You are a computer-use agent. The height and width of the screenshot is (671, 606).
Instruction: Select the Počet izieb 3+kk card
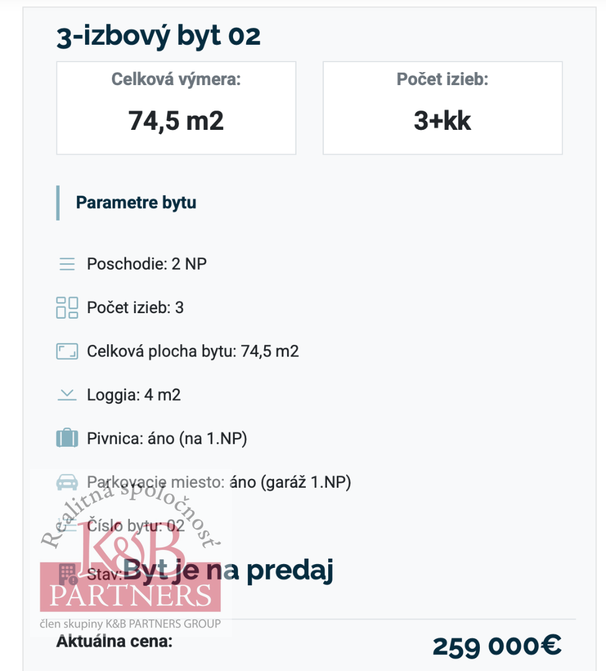[443, 108]
